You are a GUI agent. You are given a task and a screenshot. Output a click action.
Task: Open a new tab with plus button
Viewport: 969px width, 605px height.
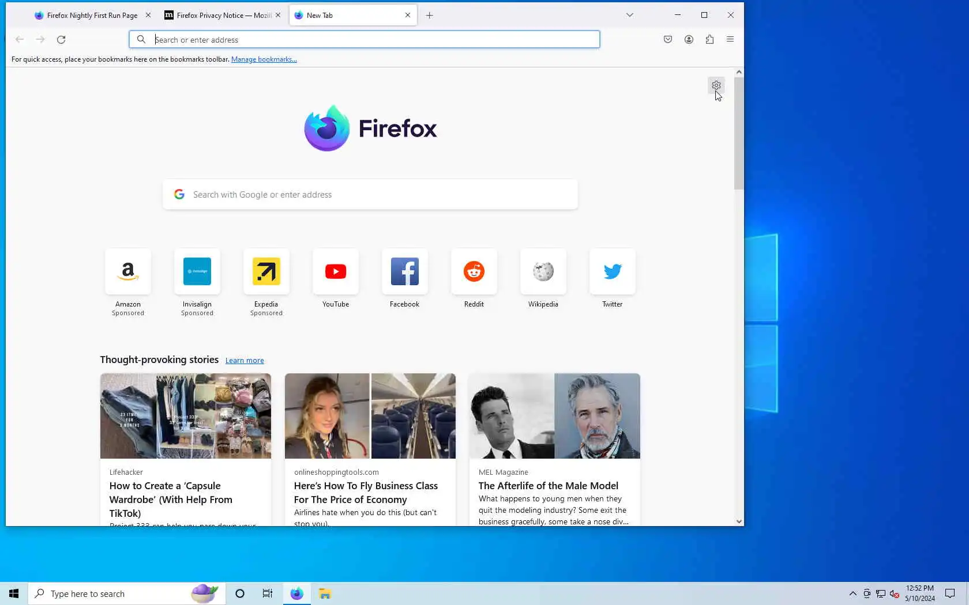pyautogui.click(x=429, y=16)
